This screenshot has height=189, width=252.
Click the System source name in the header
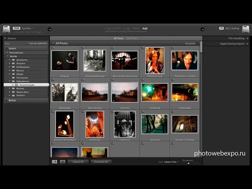tap(26, 28)
